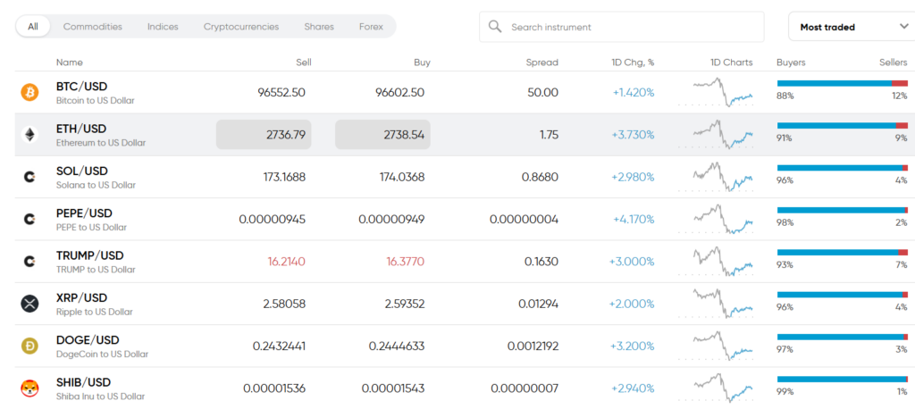
Task: Click the Search instrument input field
Action: [630, 27]
